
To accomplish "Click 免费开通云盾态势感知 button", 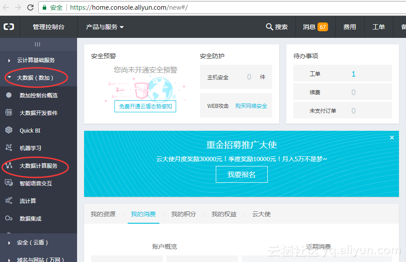I will 145,107.
